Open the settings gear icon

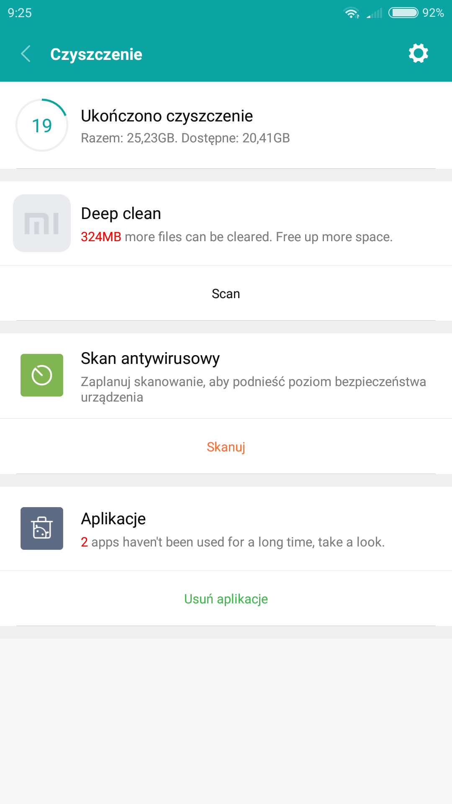tap(418, 54)
